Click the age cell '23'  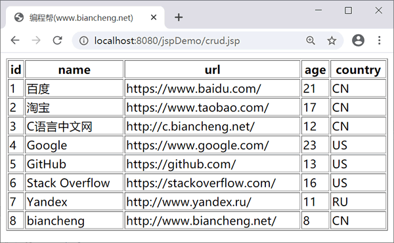pos(315,145)
